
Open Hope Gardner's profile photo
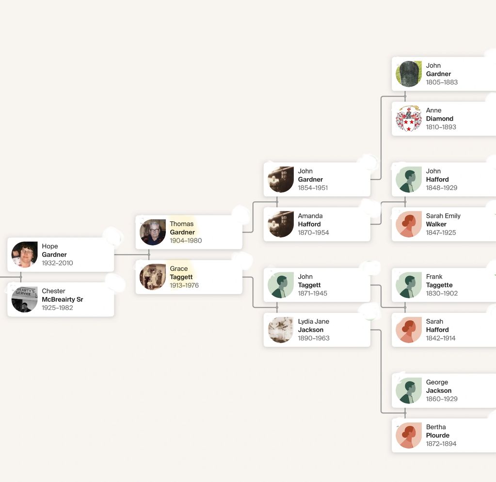(x=25, y=255)
